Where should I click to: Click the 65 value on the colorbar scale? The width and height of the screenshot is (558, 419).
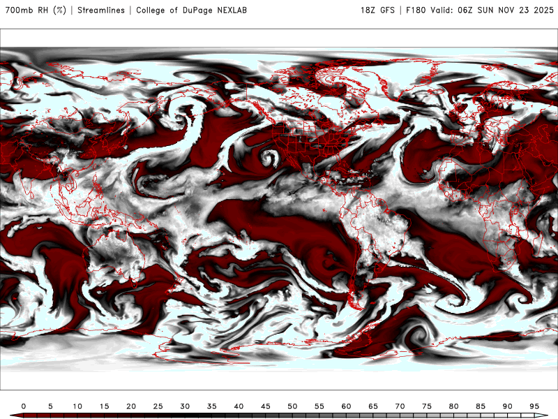point(373,406)
